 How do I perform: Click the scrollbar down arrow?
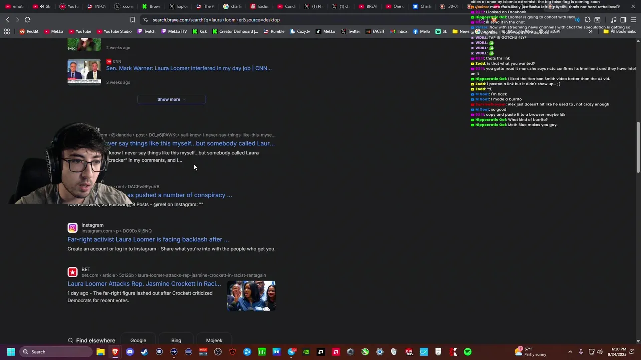coord(638,341)
